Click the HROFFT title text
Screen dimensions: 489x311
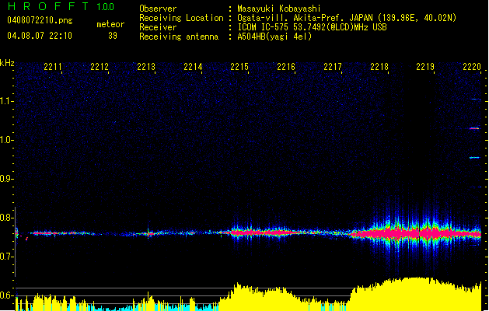coord(49,6)
